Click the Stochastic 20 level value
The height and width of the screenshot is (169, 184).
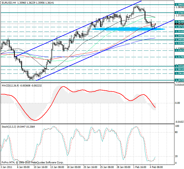176,156
